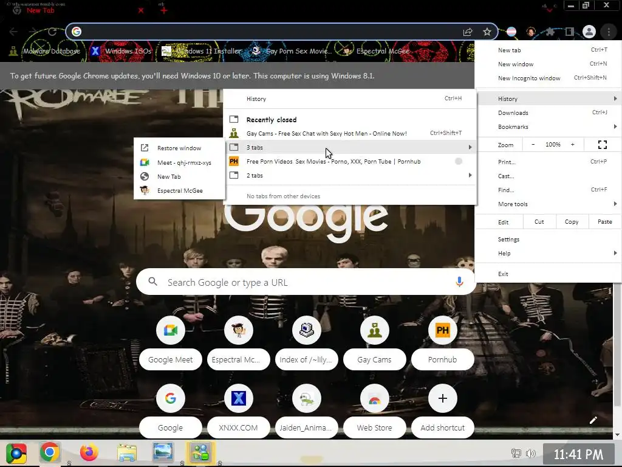Open the Extensions puzzle piece icon
The height and width of the screenshot is (467, 622).
pos(550,32)
